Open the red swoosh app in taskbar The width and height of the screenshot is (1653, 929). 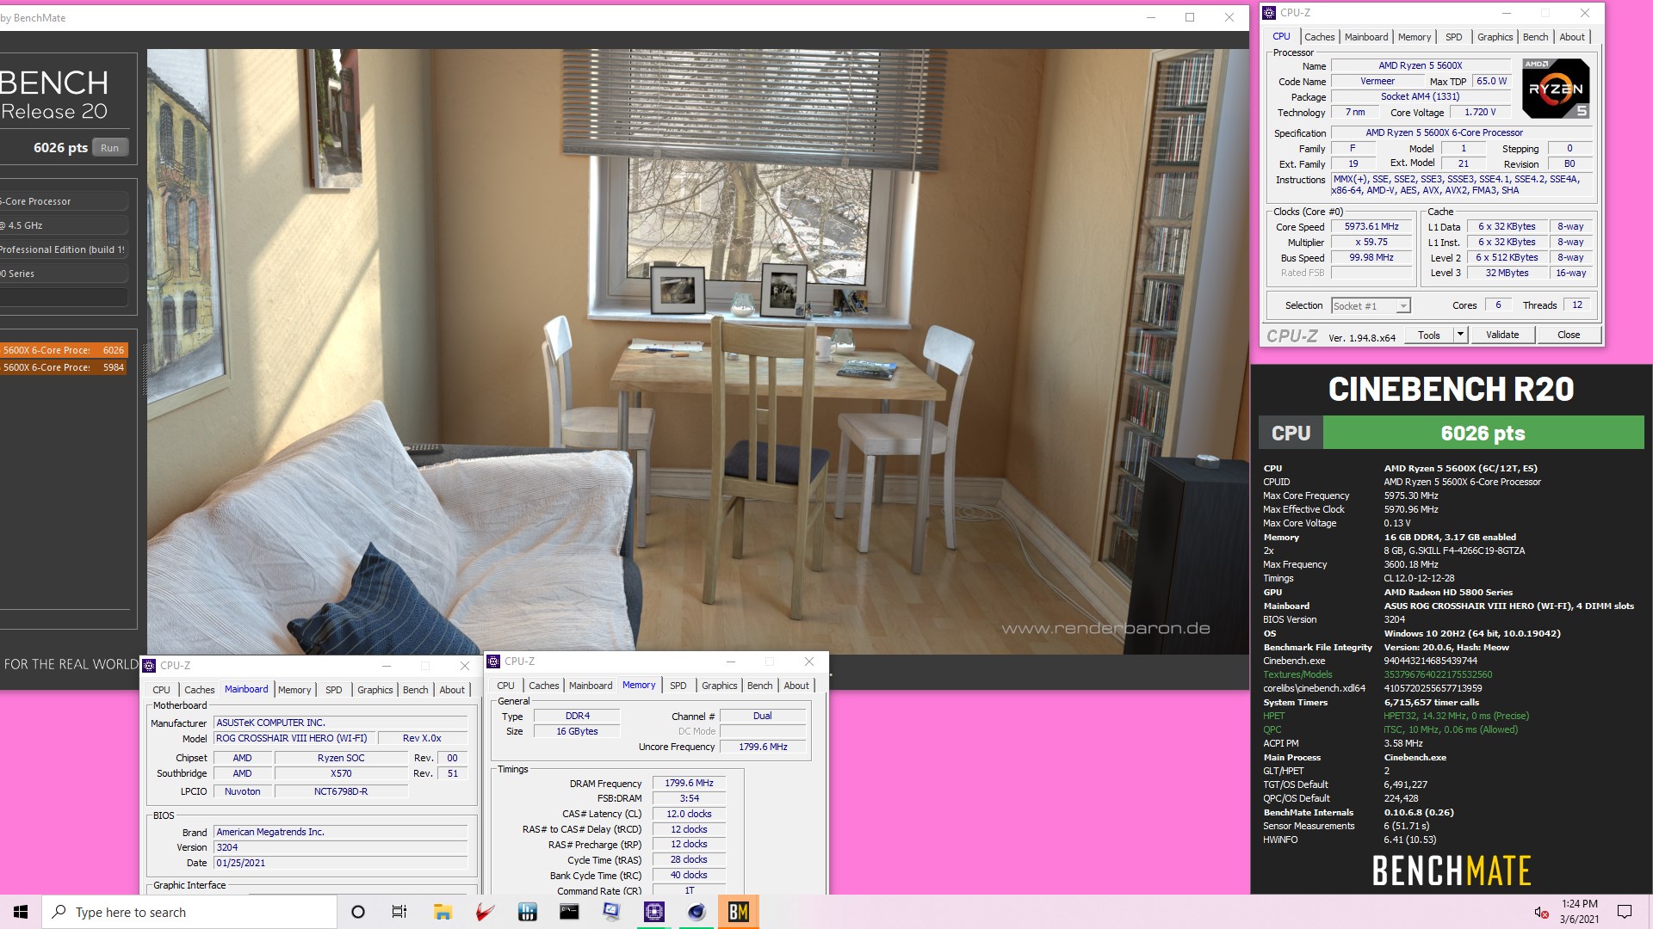[x=485, y=912]
